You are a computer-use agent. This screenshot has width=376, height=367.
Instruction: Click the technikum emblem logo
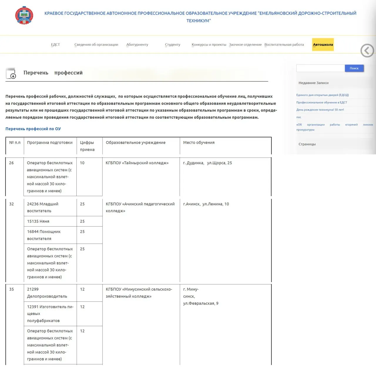[24, 15]
